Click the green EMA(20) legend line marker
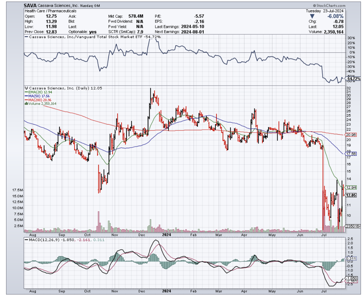The width and height of the screenshot is (364, 300). point(26,92)
